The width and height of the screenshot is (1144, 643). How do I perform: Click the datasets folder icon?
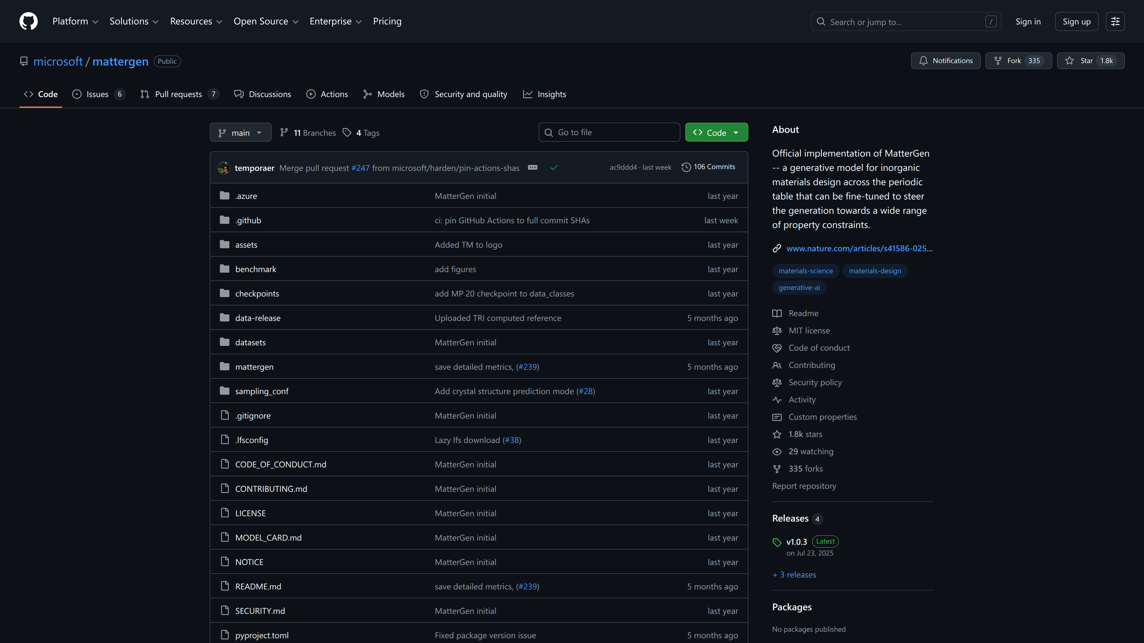pyautogui.click(x=225, y=342)
